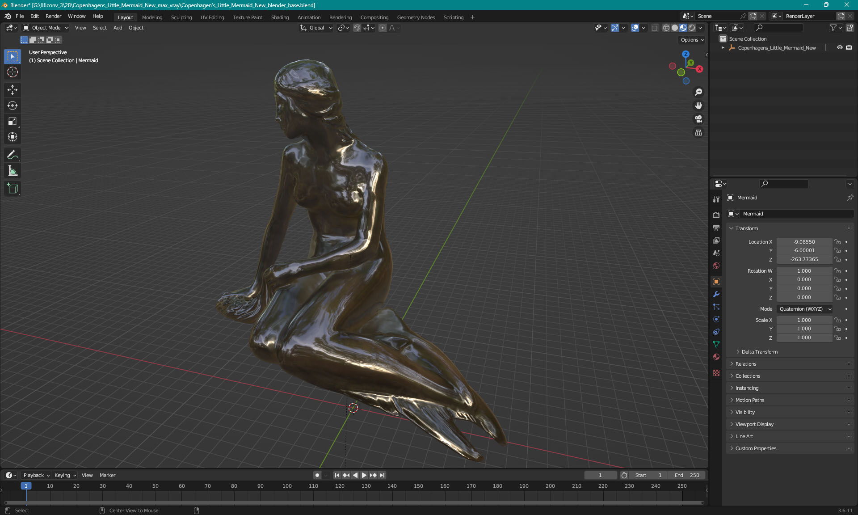Open Material properties tab

(x=716, y=357)
